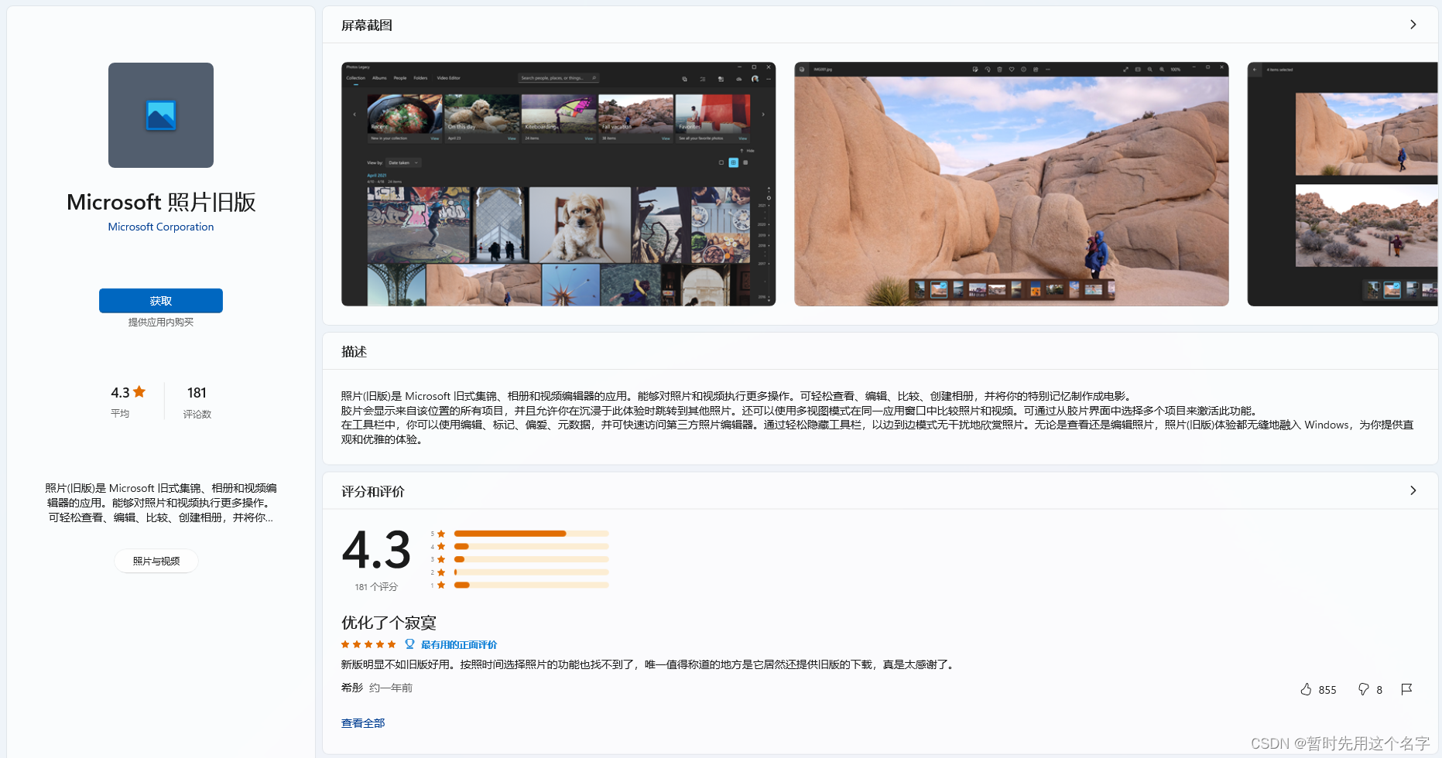Click the 2-star rating bar

pyautogui.click(x=531, y=572)
